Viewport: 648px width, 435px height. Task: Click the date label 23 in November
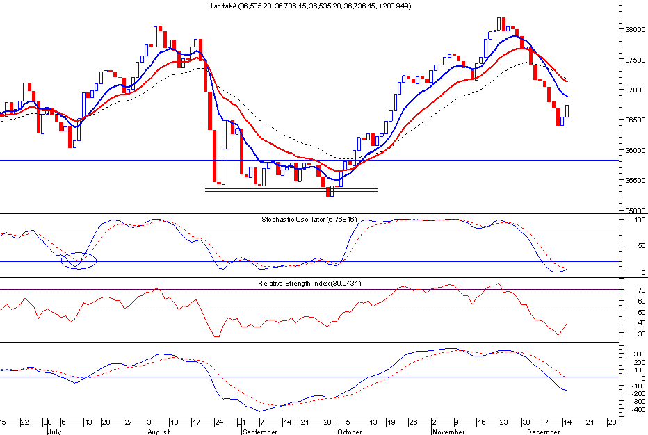(504, 422)
